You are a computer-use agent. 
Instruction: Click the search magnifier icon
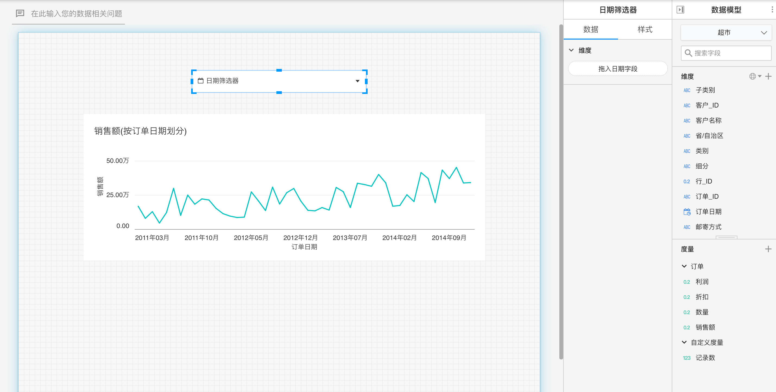(x=688, y=53)
